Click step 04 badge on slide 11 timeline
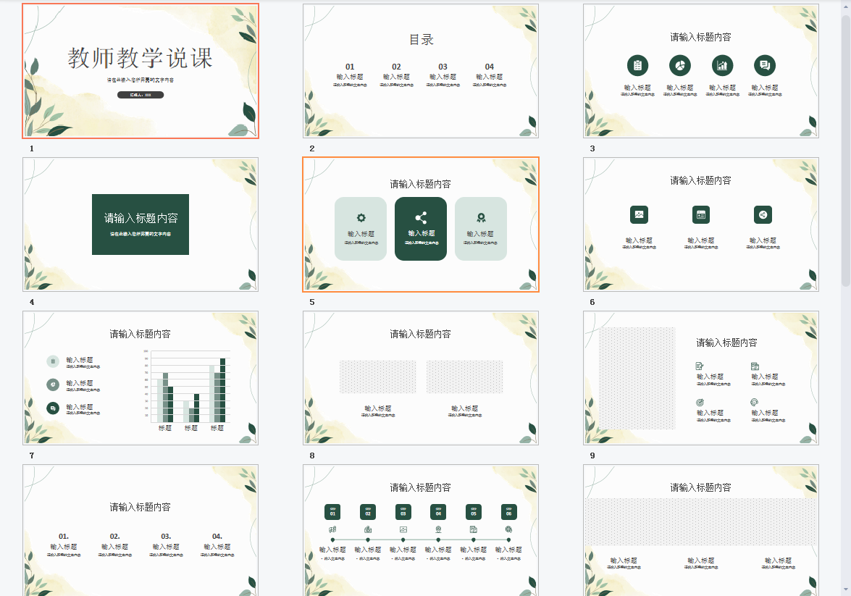Image resolution: width=851 pixels, height=596 pixels. [438, 512]
